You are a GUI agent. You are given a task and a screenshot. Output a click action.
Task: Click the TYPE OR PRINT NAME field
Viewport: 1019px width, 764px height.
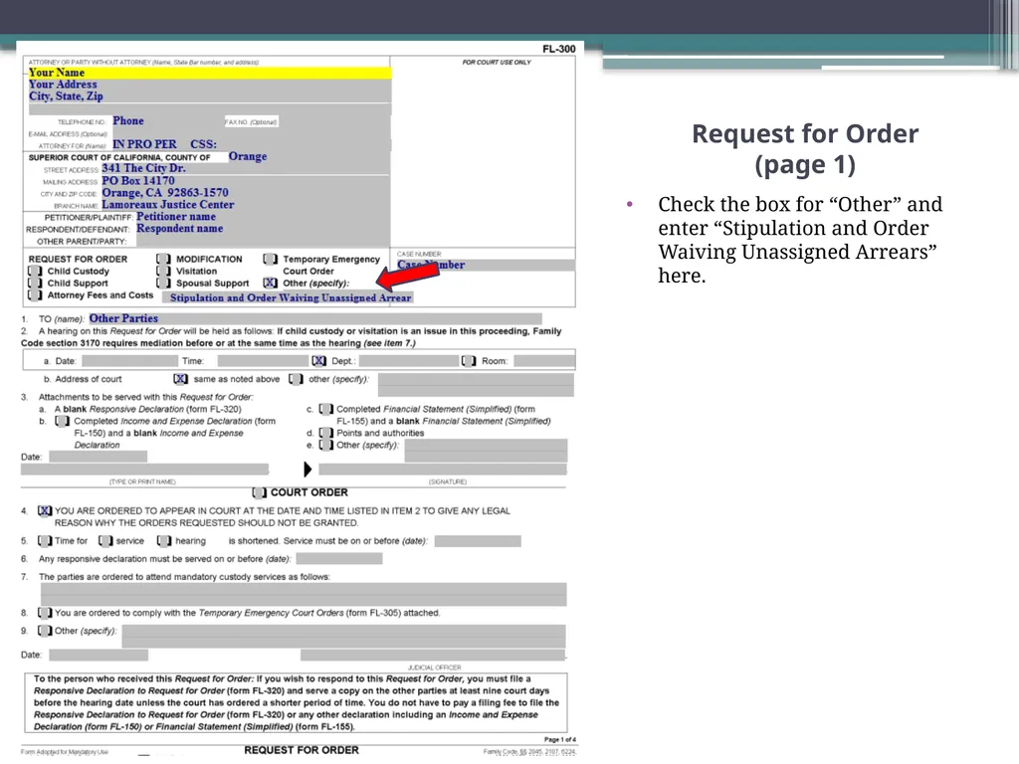pos(144,470)
